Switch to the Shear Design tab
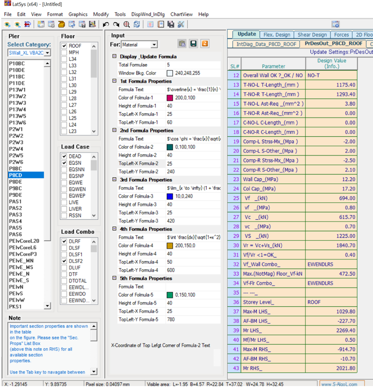 312,35
